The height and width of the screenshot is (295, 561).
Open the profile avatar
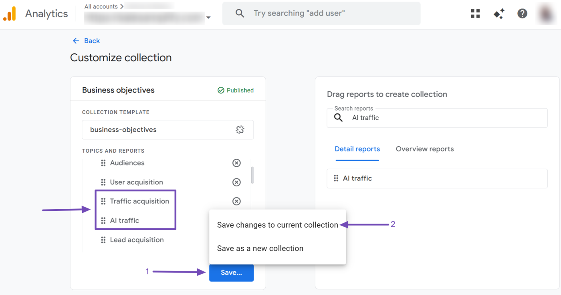tap(546, 13)
